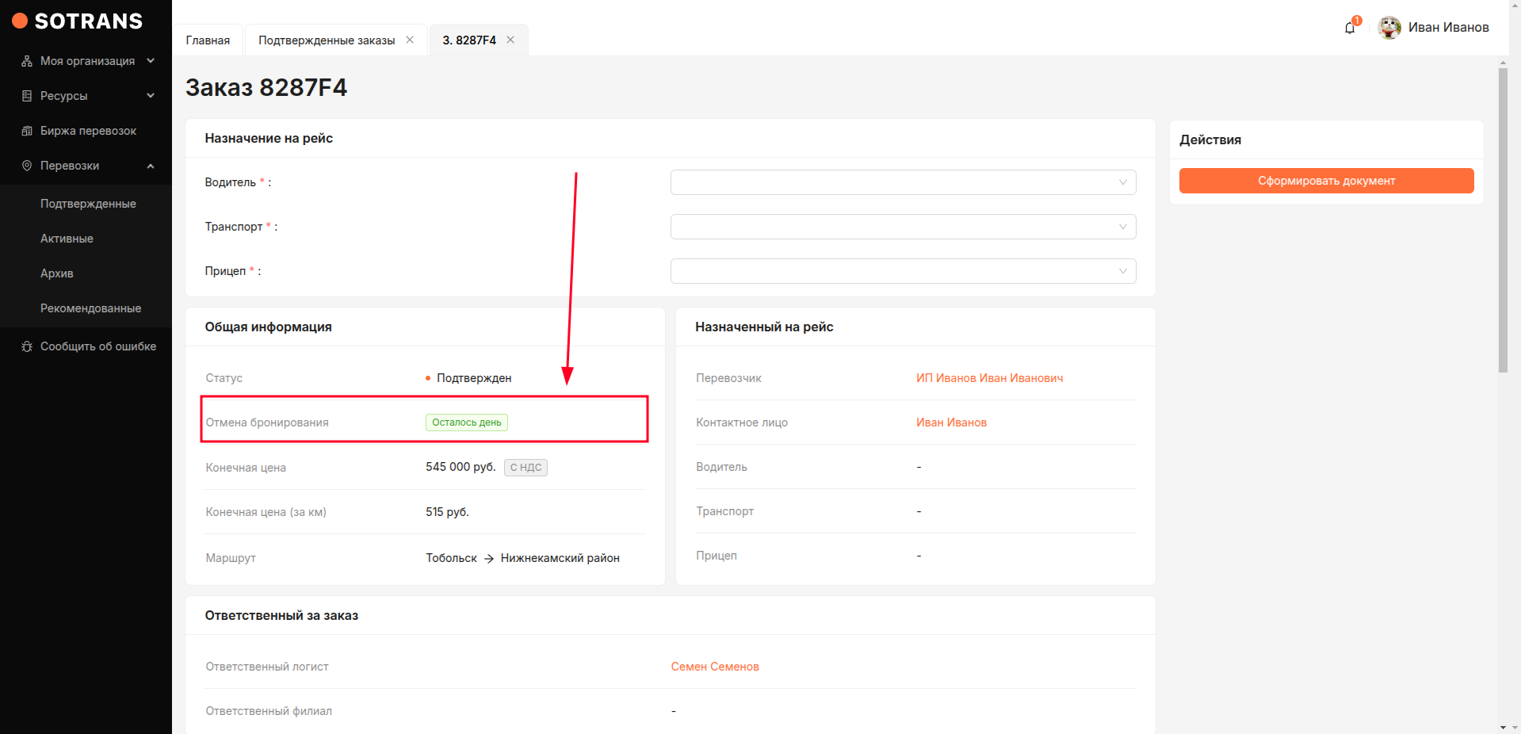Viewport: 1521px width, 734px height.
Task: Close the Подтвержденные заказы tab
Action: click(x=410, y=40)
